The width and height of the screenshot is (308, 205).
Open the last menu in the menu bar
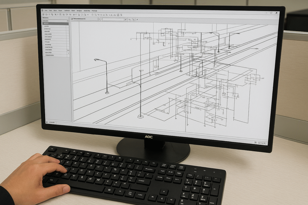click(94, 11)
